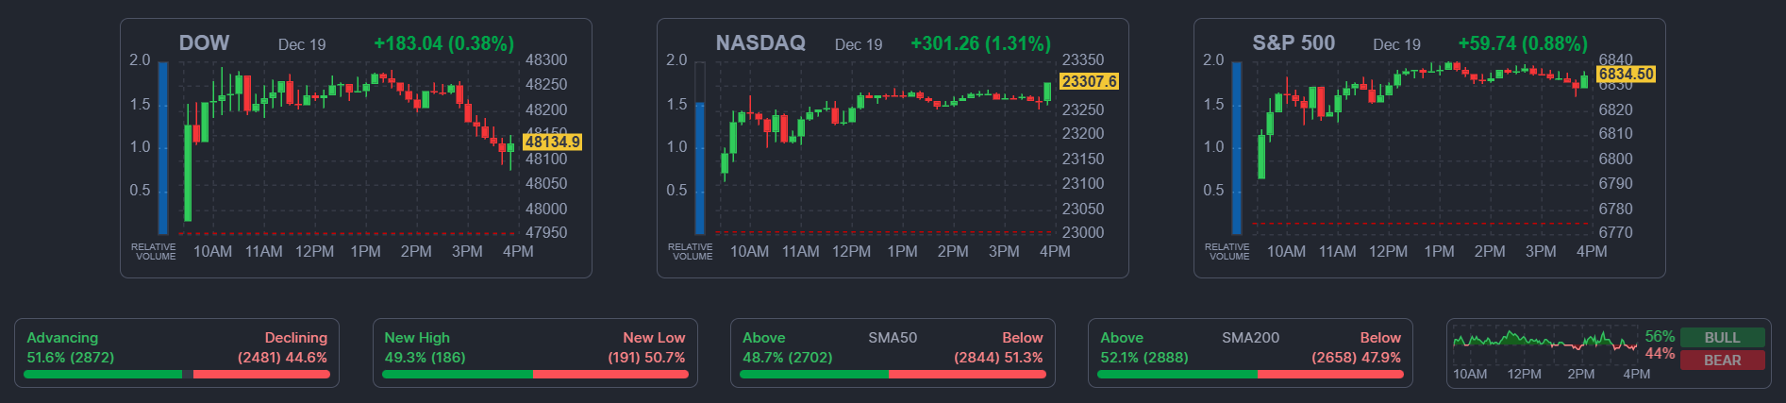The width and height of the screenshot is (1786, 403).
Task: Select the BEAR button
Action: coord(1722,361)
